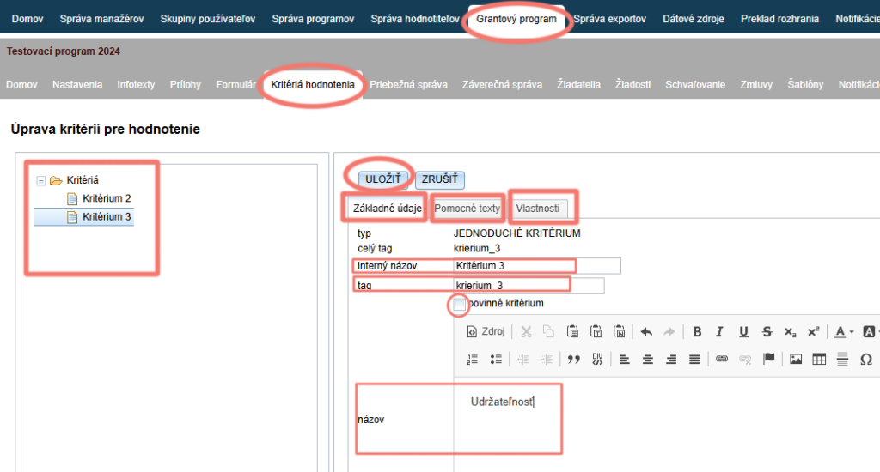Apply underline formatting icon
The width and height of the screenshot is (880, 472).
(x=743, y=332)
